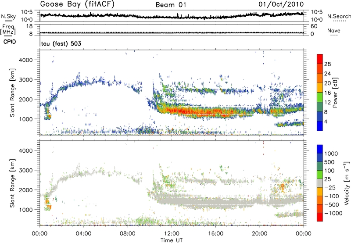
Task: Click the flat frequency trace near 8 MHz
Action: (172, 33)
